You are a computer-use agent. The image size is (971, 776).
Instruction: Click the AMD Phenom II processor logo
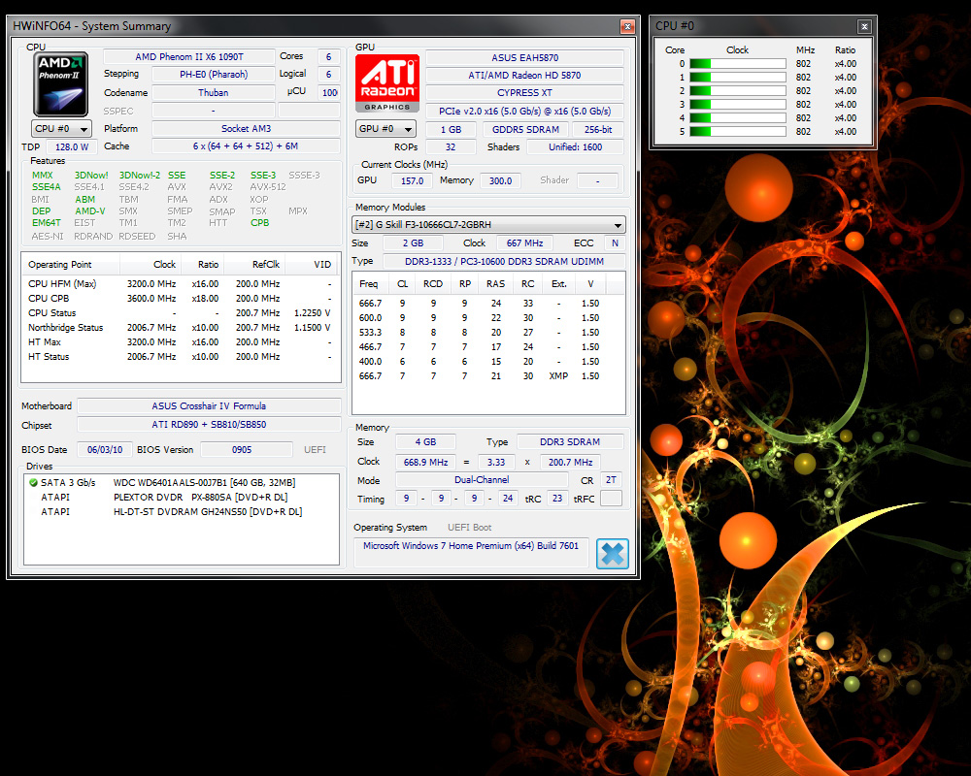point(60,84)
